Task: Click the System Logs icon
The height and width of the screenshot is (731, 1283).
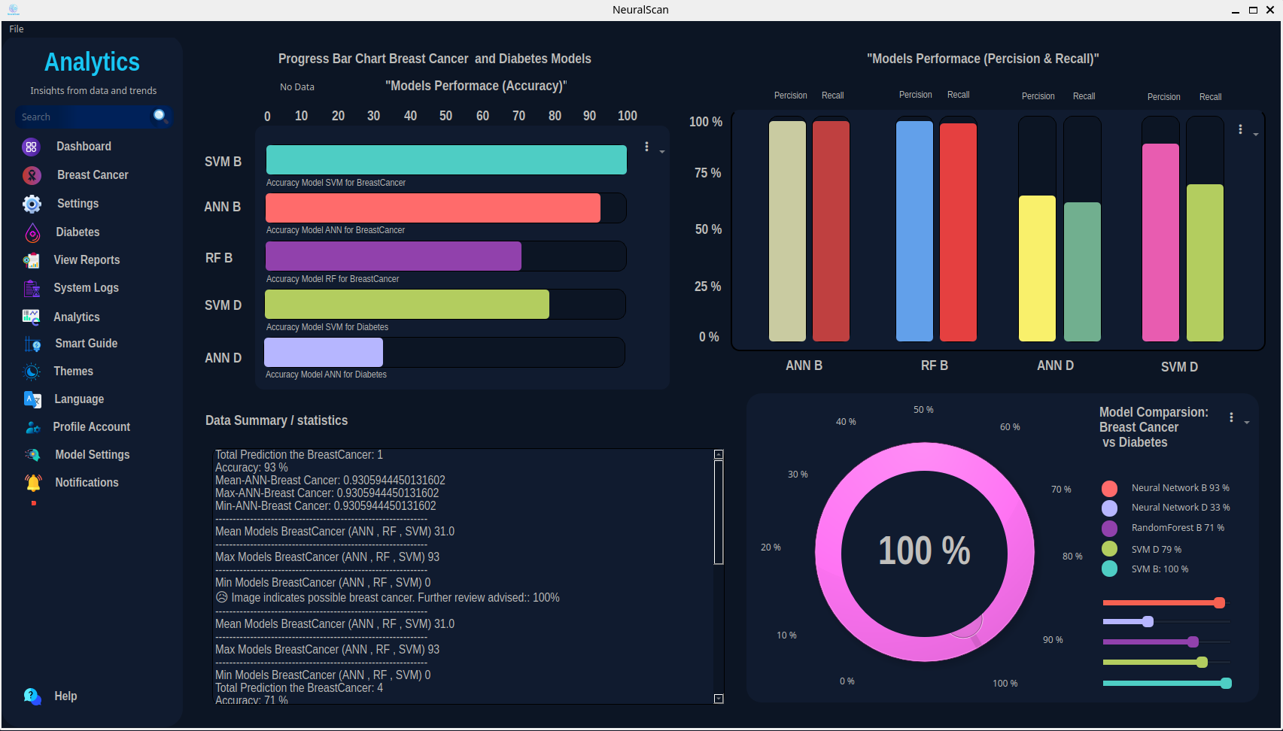Action: pyautogui.click(x=32, y=289)
